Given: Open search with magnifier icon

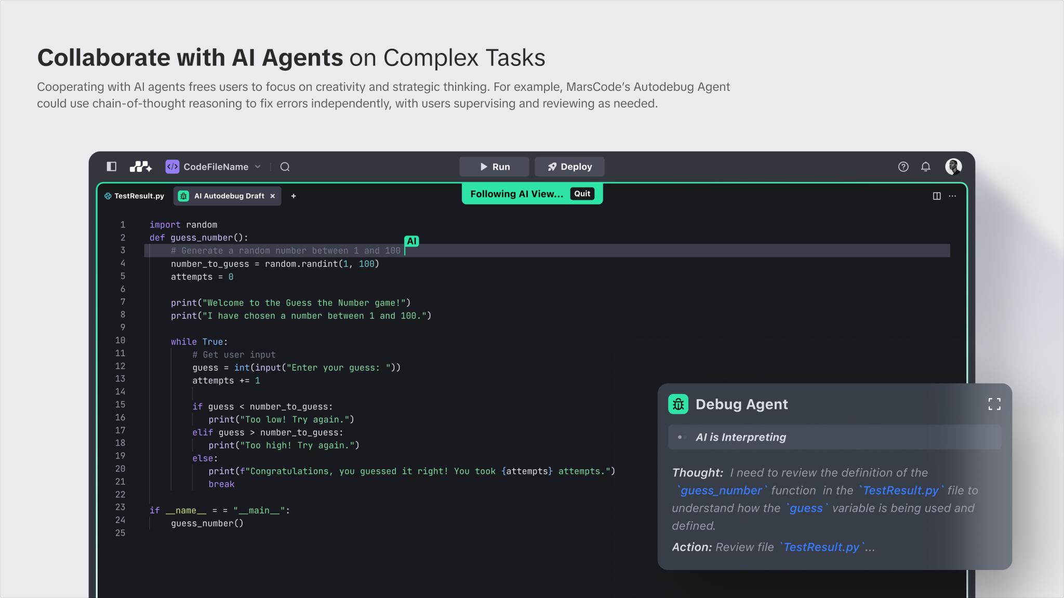Looking at the screenshot, I should pos(285,167).
